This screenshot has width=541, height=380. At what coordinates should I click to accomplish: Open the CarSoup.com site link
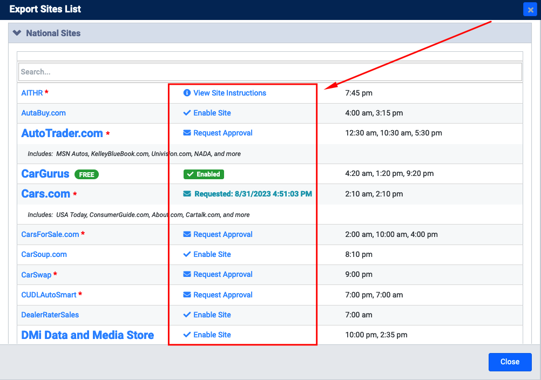[x=44, y=254]
